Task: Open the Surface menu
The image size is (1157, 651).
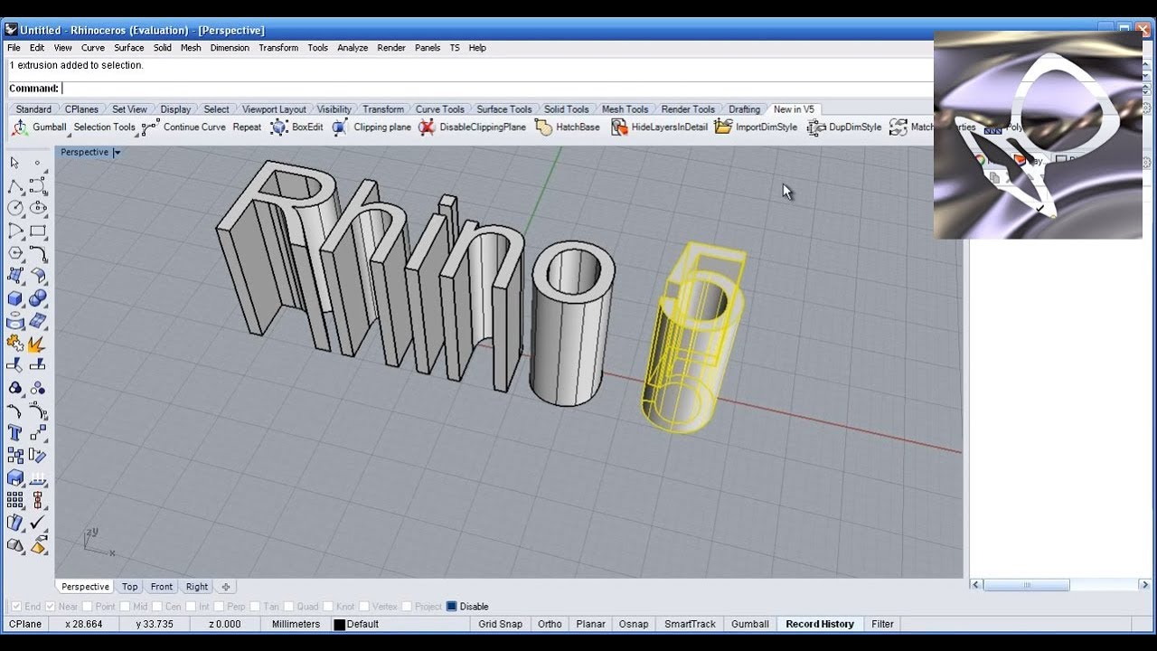Action: coord(129,48)
